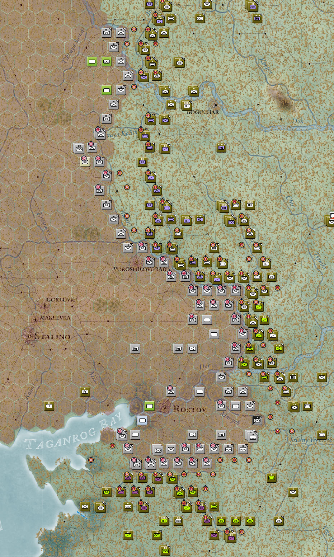Viewport: 334px width, 557px height.
Task: Click the Boguchar town label
Action: click(x=203, y=112)
